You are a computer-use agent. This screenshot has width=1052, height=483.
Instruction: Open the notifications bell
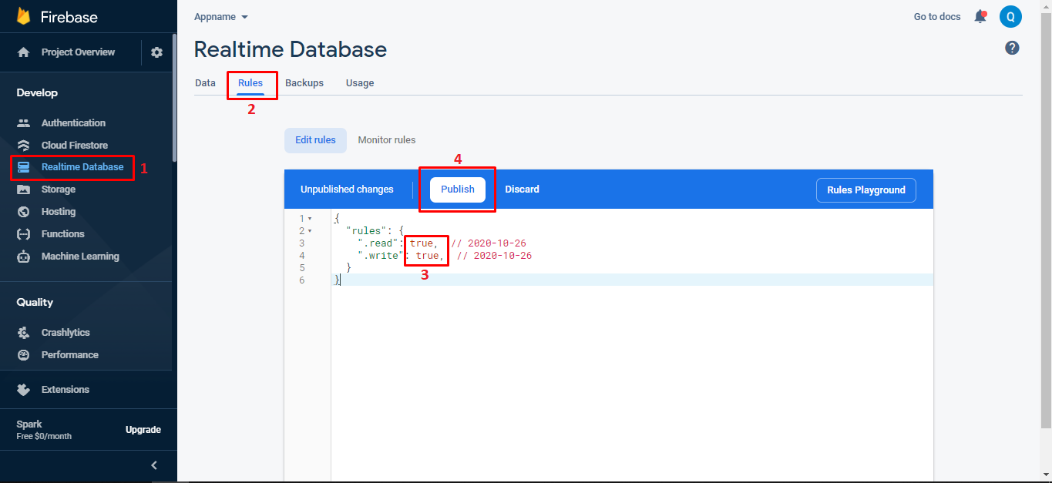click(x=980, y=16)
